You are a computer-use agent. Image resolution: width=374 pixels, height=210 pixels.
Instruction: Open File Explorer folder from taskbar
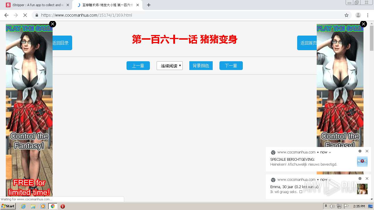coord(33,206)
